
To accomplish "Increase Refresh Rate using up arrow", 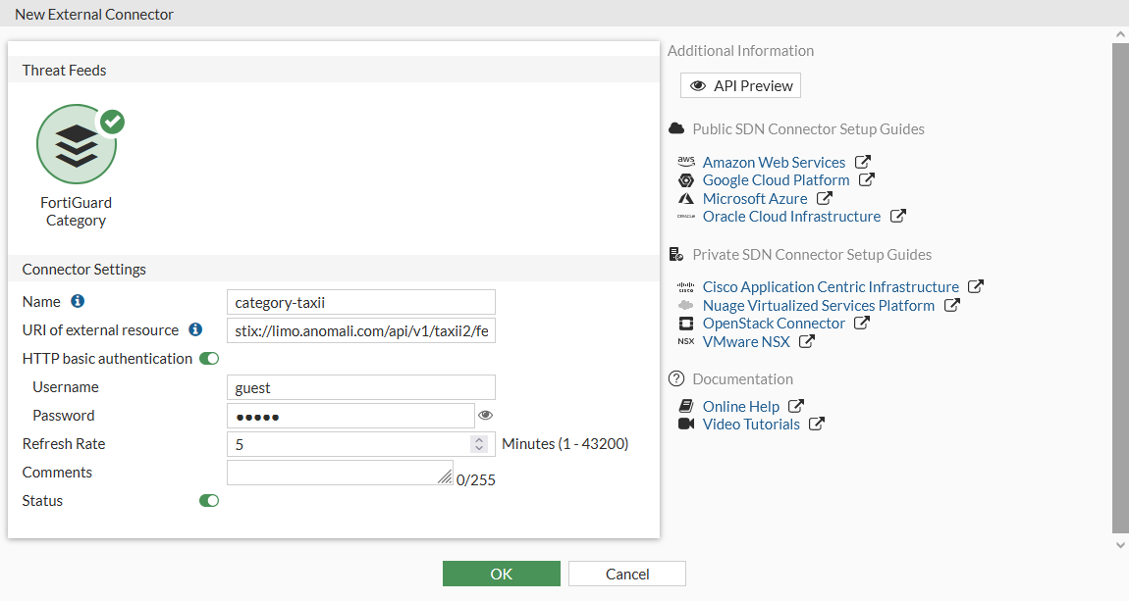I will point(479,439).
